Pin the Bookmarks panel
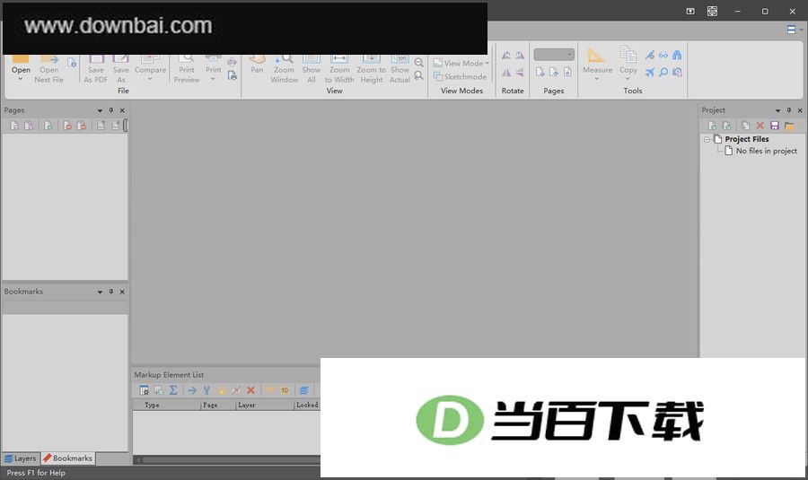This screenshot has height=480, width=808. 110,292
